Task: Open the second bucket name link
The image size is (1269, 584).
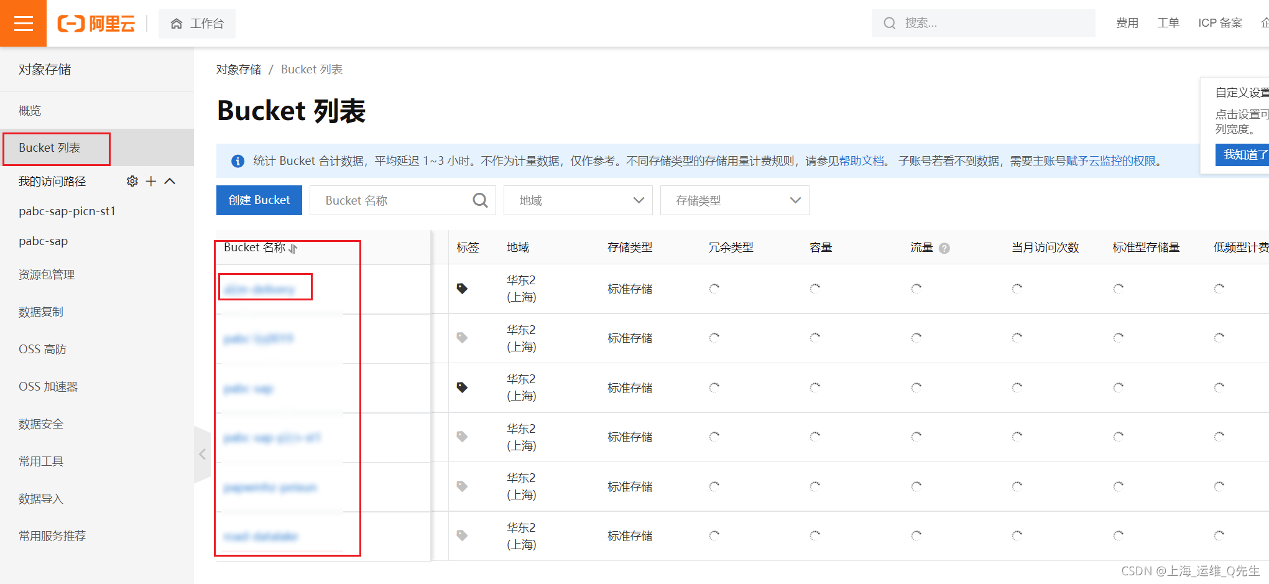Action: (x=259, y=338)
